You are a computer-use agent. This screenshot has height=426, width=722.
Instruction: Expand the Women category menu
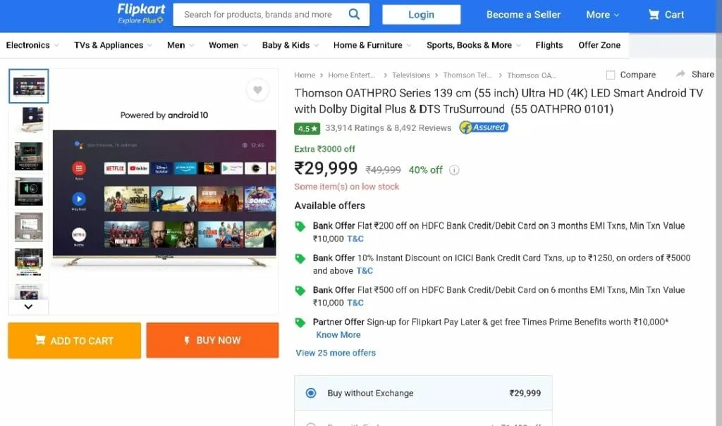[x=228, y=45]
